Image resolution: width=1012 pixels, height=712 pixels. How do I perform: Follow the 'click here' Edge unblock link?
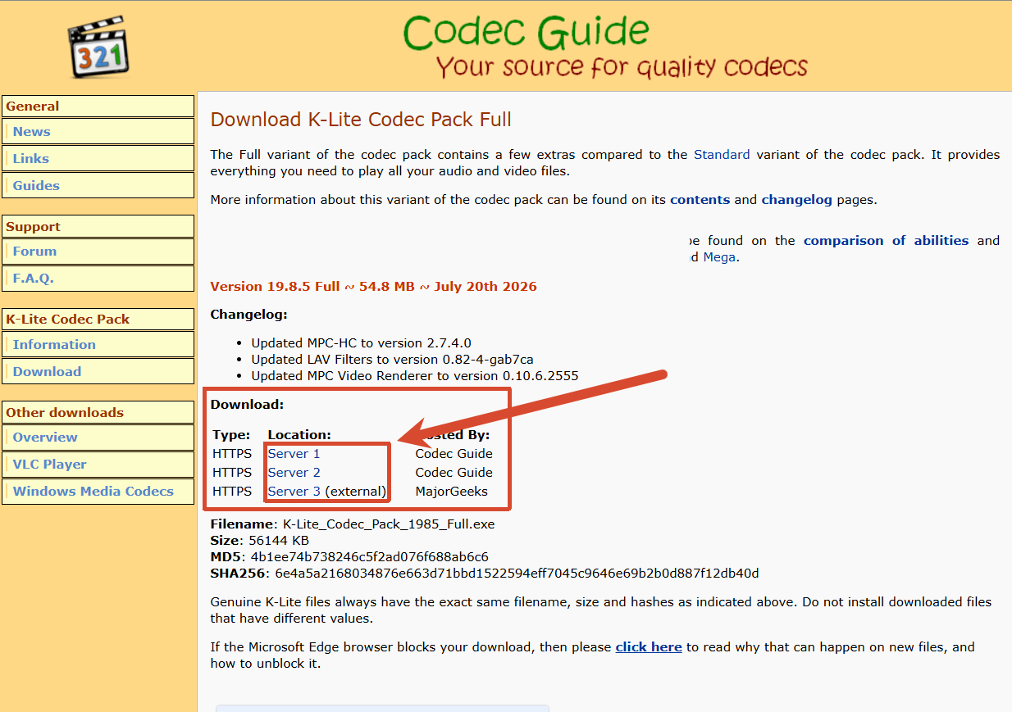pos(649,646)
